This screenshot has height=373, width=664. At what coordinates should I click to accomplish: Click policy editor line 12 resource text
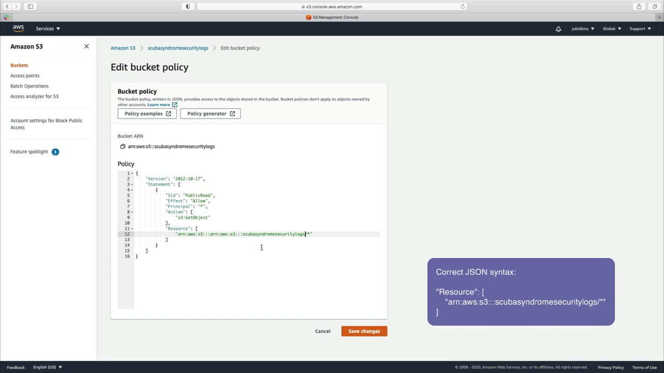pos(244,234)
